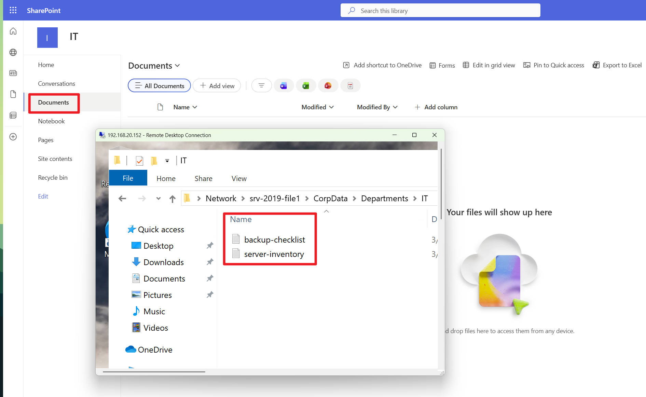Screen dimensions: 646x397
Task: Click the Create plus icon in left rail
Action: 13,137
